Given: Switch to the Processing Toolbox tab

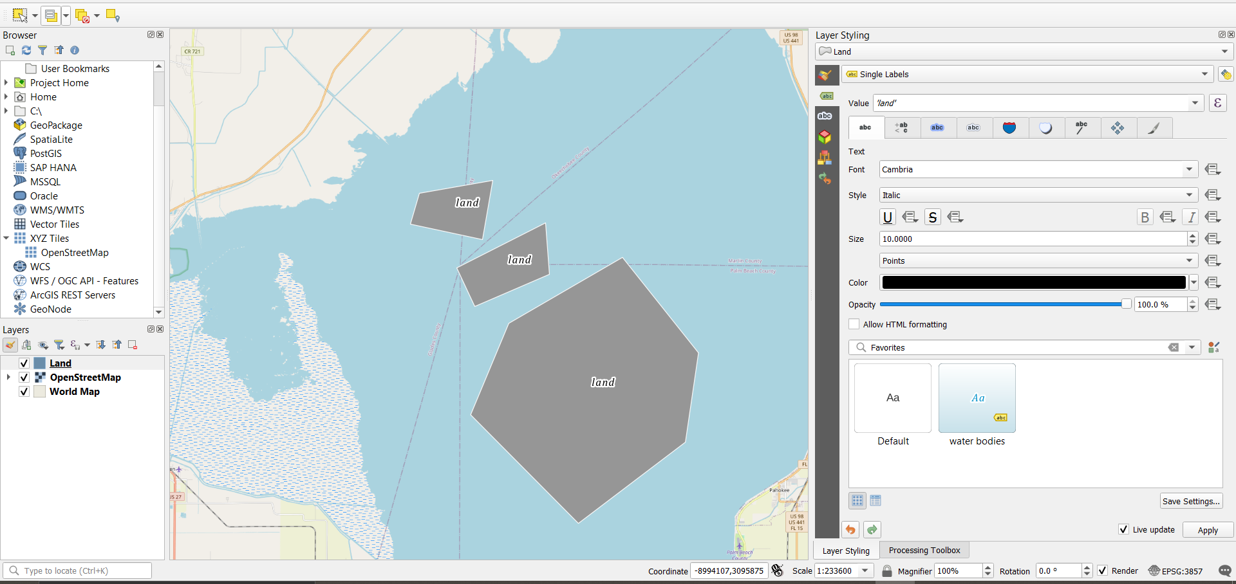Looking at the screenshot, I should (924, 551).
